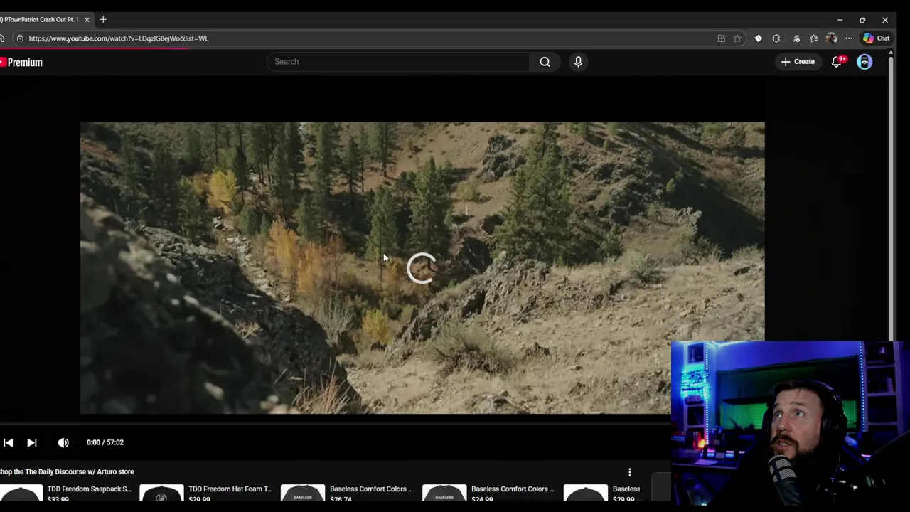Click the TDD Freedom Hat Foam product thumbnail
910x512 pixels.
[x=161, y=493]
